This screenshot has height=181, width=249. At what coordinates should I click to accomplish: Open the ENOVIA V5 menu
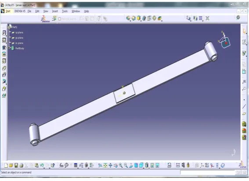[x=20, y=11]
